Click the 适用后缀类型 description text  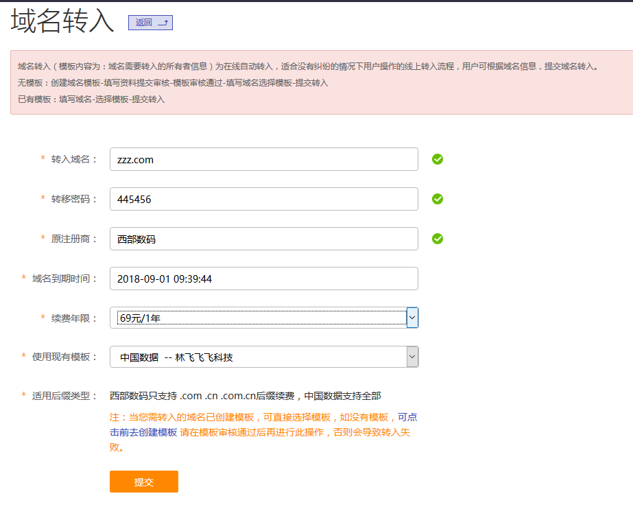[245, 396]
